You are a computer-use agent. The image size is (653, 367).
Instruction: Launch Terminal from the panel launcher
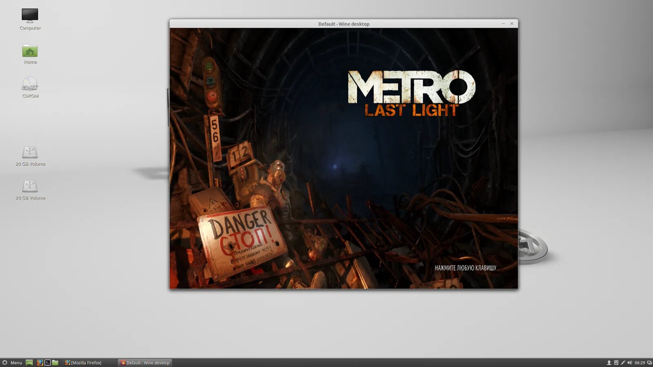pyautogui.click(x=47, y=363)
